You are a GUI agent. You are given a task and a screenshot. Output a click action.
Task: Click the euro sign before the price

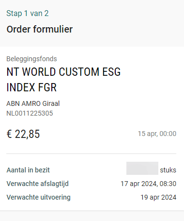click(9, 134)
